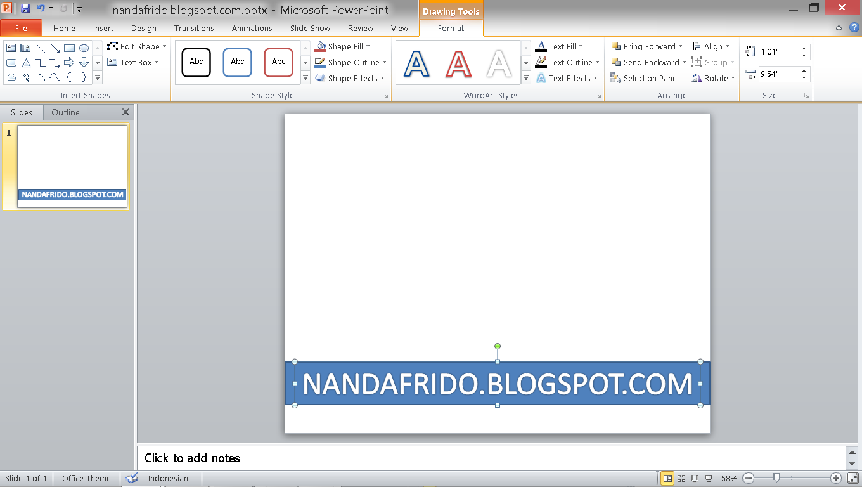This screenshot has width=862, height=487.
Task: Choose the Scribble shape tool
Action: [25, 77]
